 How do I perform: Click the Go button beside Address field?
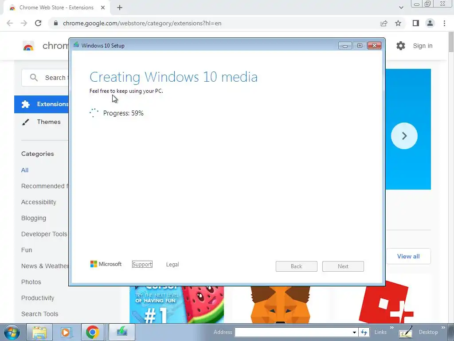point(364,332)
